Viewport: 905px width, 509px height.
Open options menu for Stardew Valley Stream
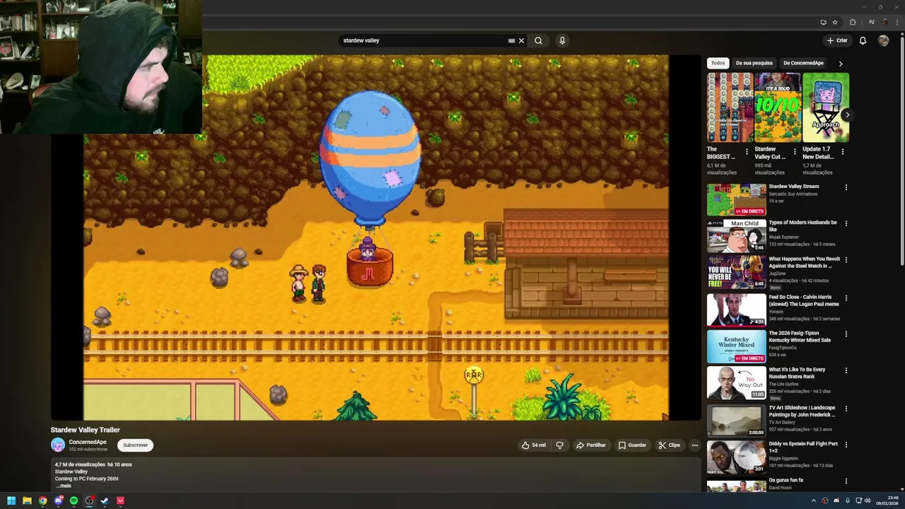[x=846, y=187]
